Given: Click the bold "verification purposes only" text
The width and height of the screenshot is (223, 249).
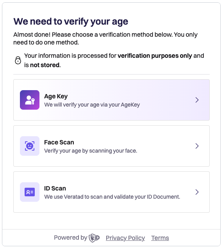Looking at the screenshot, I should 155,56.
